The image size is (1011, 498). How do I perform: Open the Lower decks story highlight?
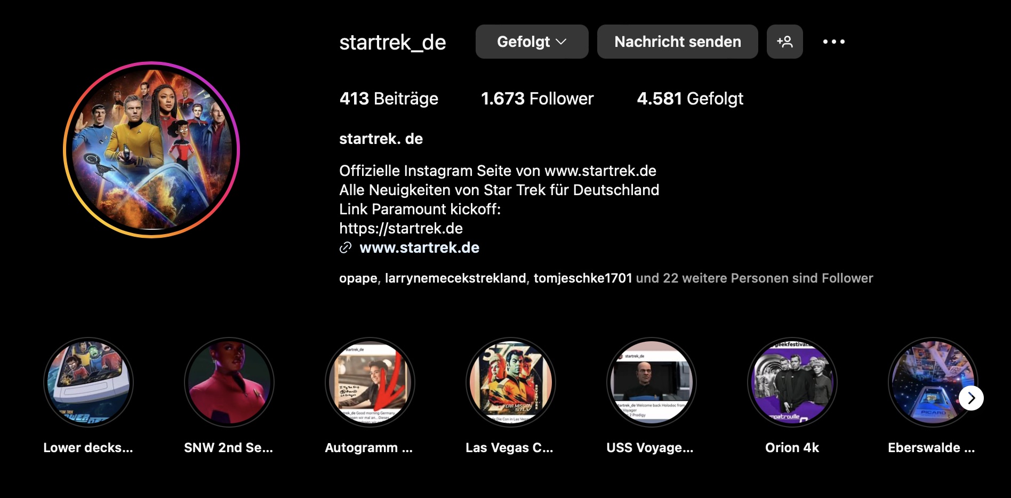[89, 382]
